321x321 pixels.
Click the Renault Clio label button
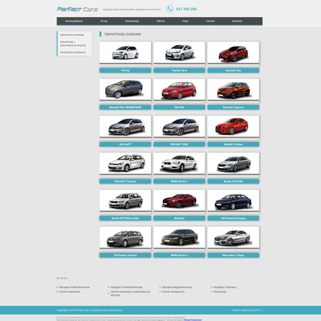click(234, 70)
